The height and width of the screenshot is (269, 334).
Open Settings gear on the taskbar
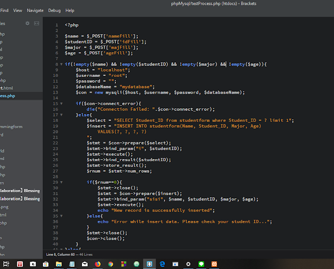click(188, 264)
